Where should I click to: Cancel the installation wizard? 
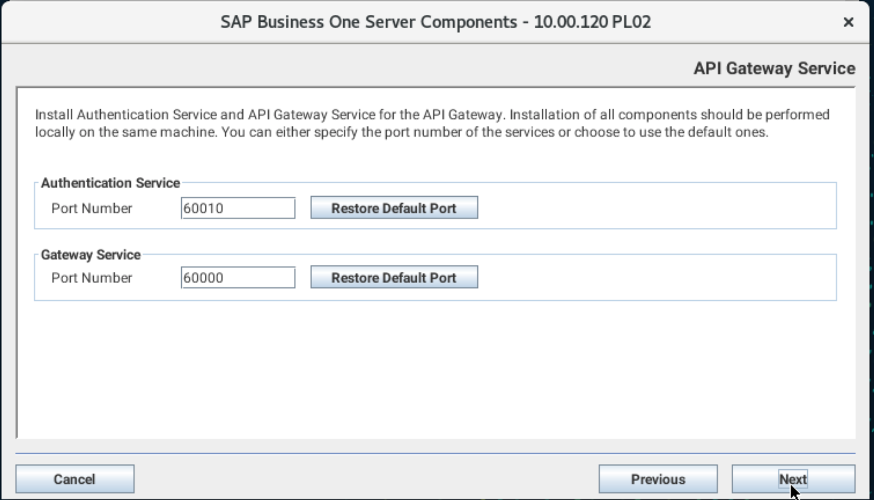pyautogui.click(x=75, y=479)
